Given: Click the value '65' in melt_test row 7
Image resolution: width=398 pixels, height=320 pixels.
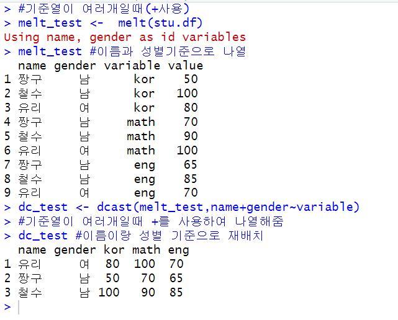Looking at the screenshot, I should click(191, 164).
